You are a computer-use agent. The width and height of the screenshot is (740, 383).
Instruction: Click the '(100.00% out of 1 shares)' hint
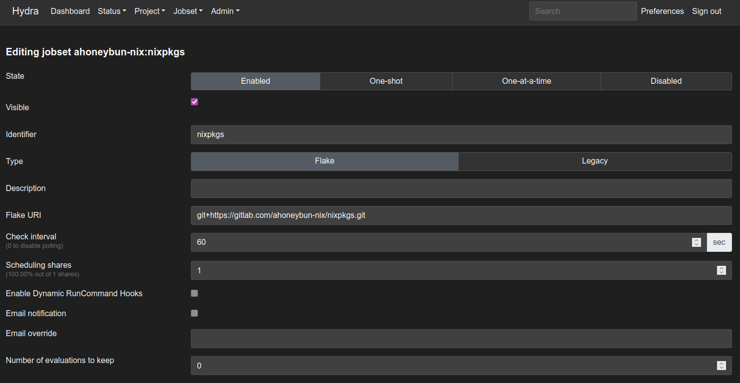pos(42,274)
